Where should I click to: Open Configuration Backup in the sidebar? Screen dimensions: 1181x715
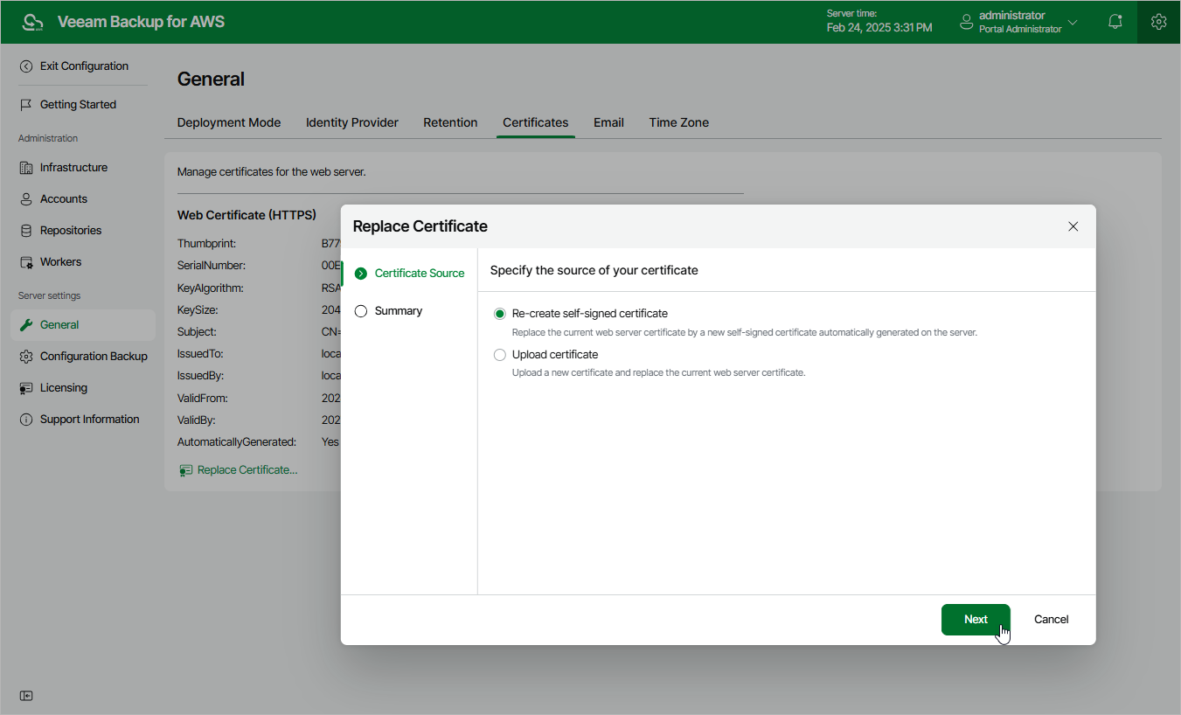click(x=94, y=357)
